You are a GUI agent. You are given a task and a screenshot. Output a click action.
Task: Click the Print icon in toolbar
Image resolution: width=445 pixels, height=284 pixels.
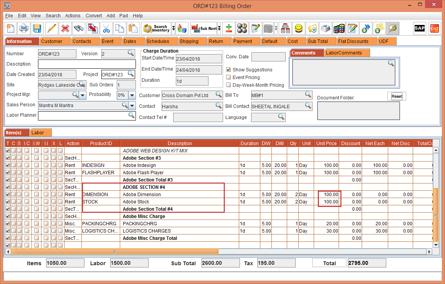24,28
